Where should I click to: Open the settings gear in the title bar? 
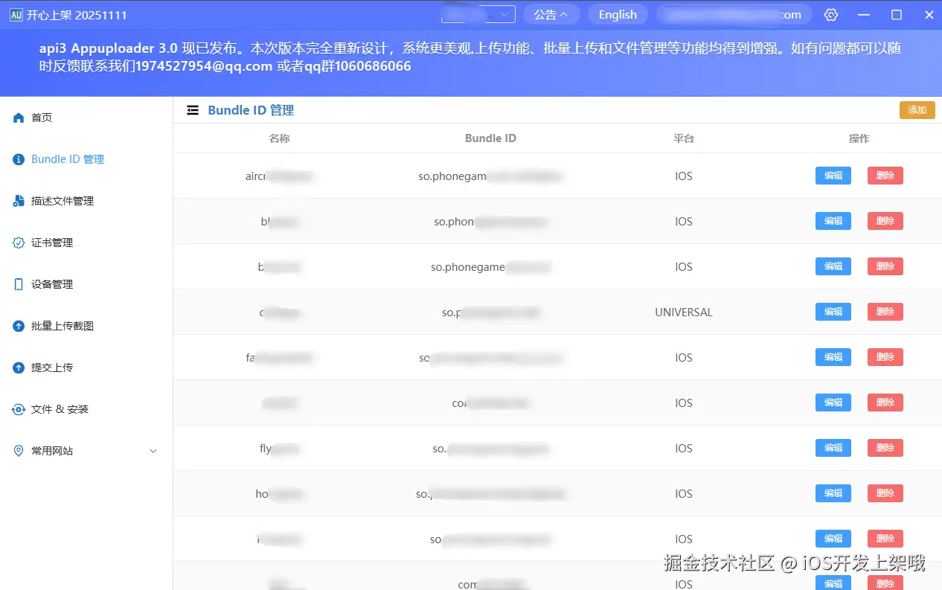[x=831, y=14]
